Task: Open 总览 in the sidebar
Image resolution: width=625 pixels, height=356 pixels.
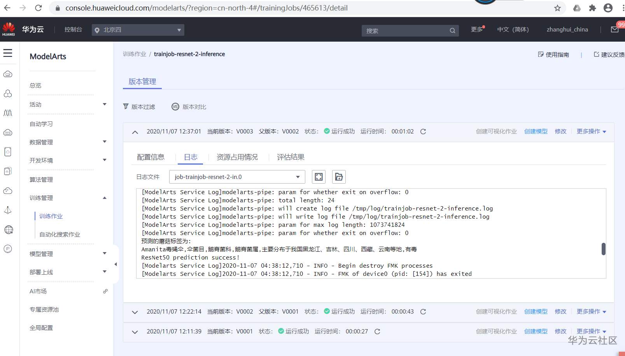Action: [x=35, y=85]
